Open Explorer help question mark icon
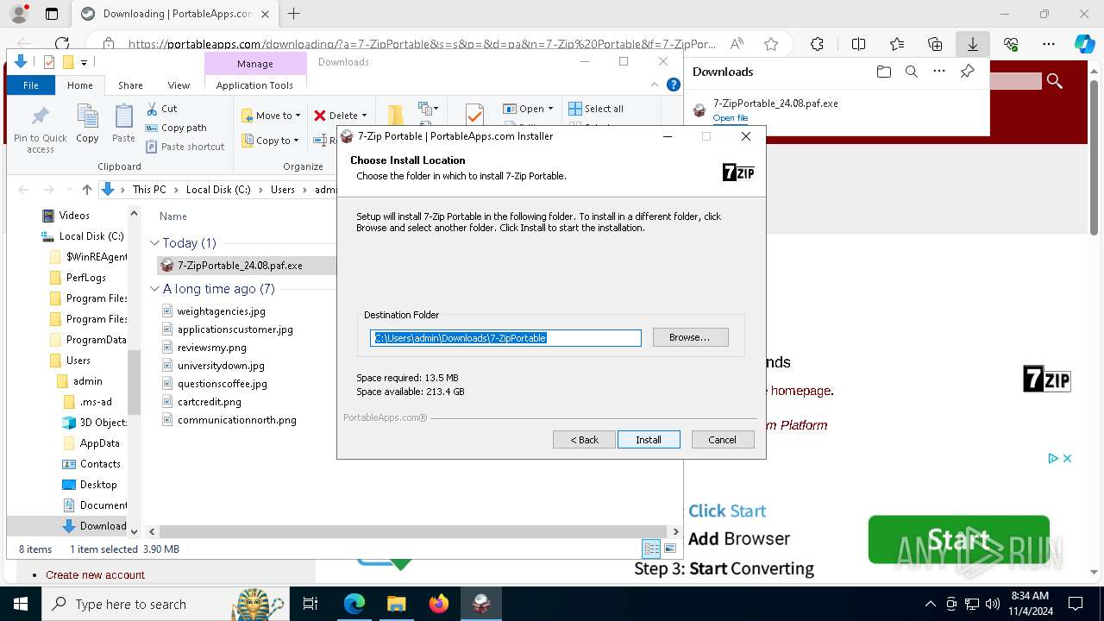The width and height of the screenshot is (1104, 621). [x=674, y=85]
